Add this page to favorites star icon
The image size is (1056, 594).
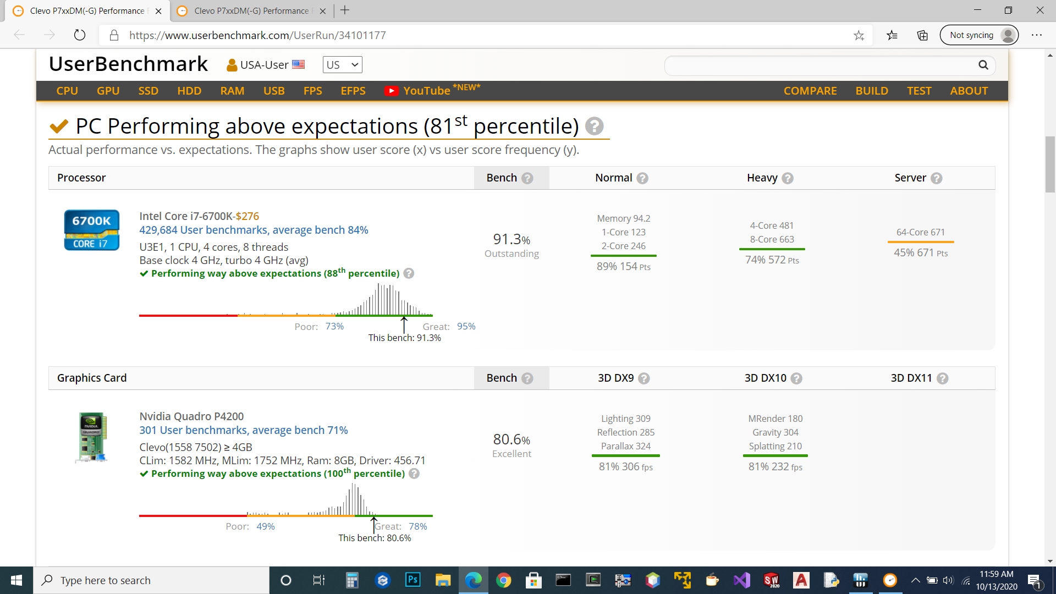(859, 36)
